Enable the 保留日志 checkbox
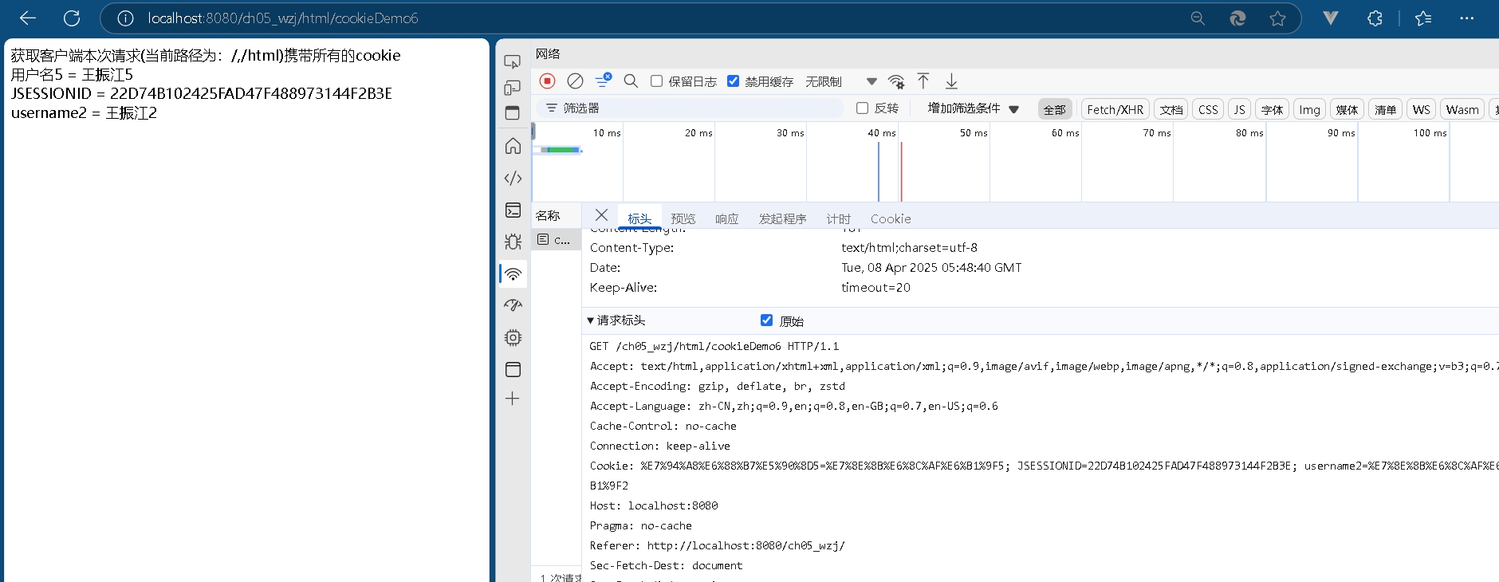 click(x=657, y=81)
